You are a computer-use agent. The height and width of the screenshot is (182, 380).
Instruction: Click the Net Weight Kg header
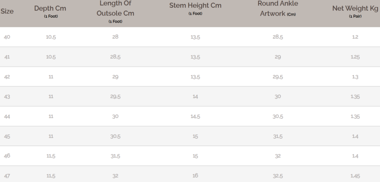coord(355,9)
